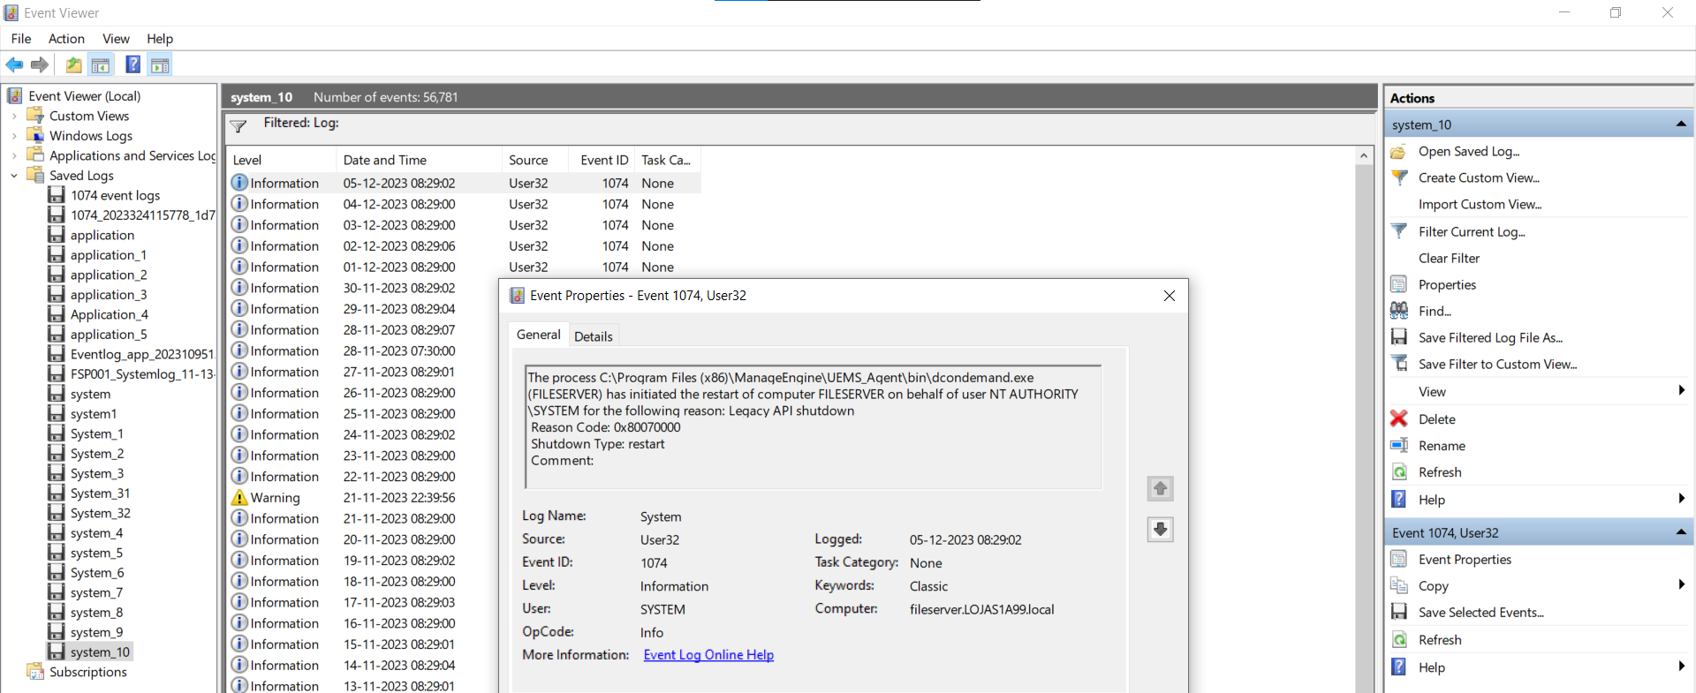Select the 1074 event logs saved log
The height and width of the screenshot is (693, 1696).
pos(115,195)
